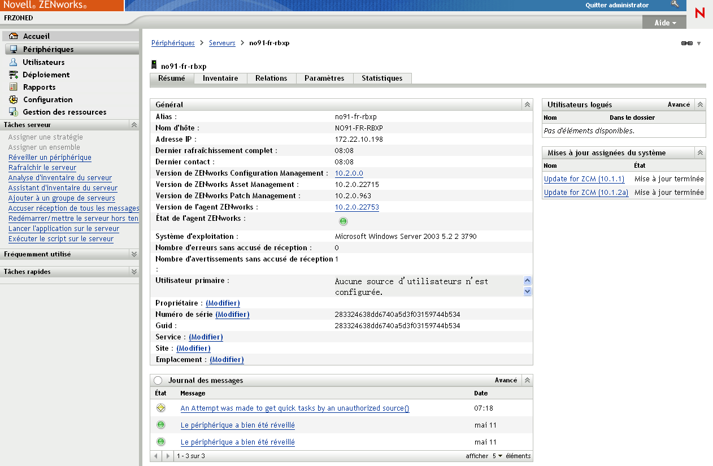Expand the Fréquemment utilisé section

coord(134,254)
